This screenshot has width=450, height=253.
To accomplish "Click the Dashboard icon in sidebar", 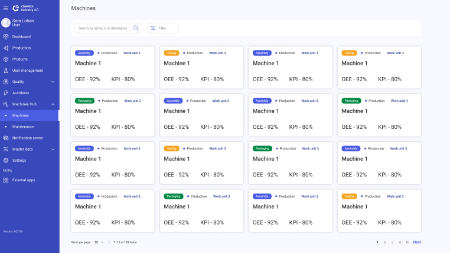I will [x=6, y=36].
